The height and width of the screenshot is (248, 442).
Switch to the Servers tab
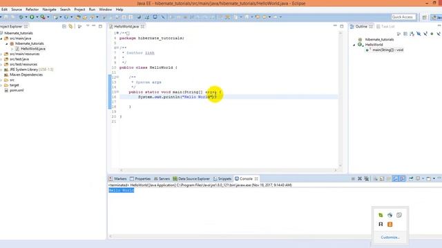(x=162, y=179)
